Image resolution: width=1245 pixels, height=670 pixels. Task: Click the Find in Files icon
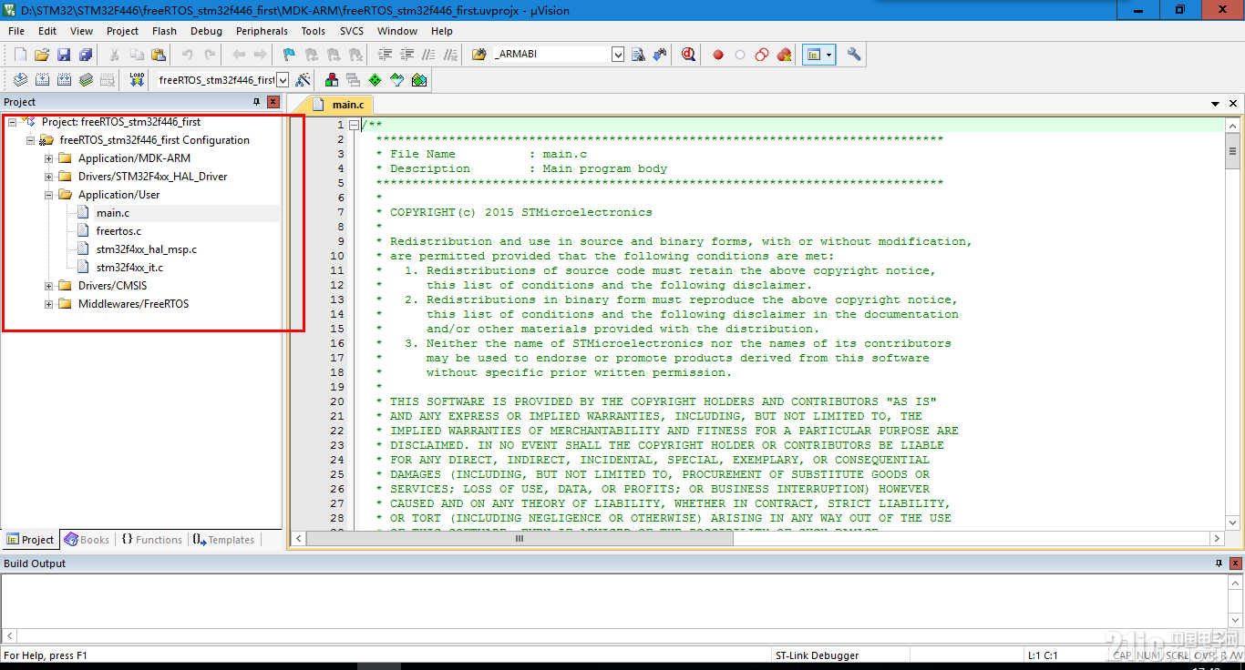[x=479, y=55]
